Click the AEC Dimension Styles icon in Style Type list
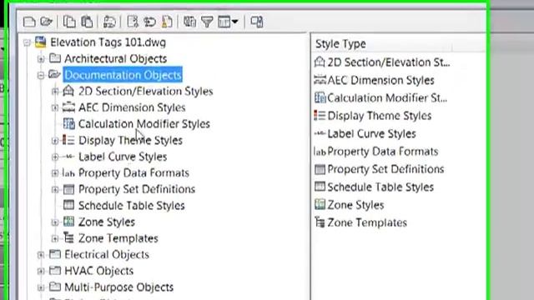Screen dimensions: 534x300 click(x=320, y=80)
